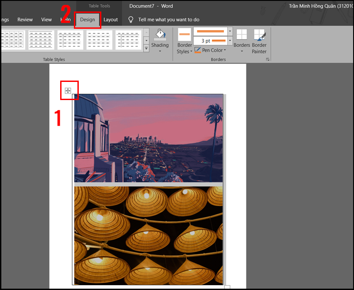The image size is (354, 290).
Task: Expand the Pen Color dropdown arrow
Action: [225, 50]
